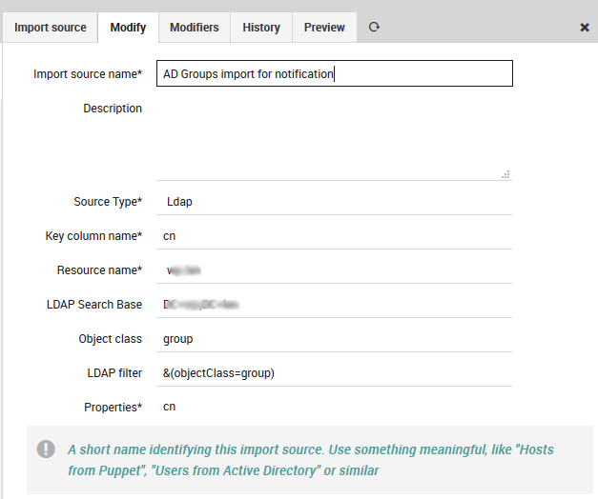Viewport: 598px width, 499px height.
Task: Click the Description textarea resize handle
Action: click(x=505, y=174)
